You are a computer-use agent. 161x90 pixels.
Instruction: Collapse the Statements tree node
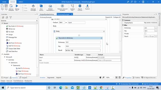[x=12, y=65]
